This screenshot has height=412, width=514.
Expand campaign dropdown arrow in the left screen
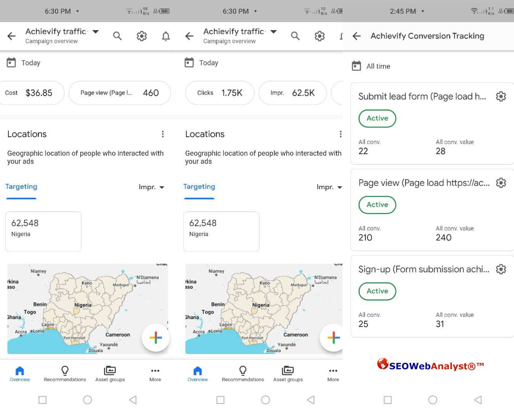pyautogui.click(x=96, y=32)
